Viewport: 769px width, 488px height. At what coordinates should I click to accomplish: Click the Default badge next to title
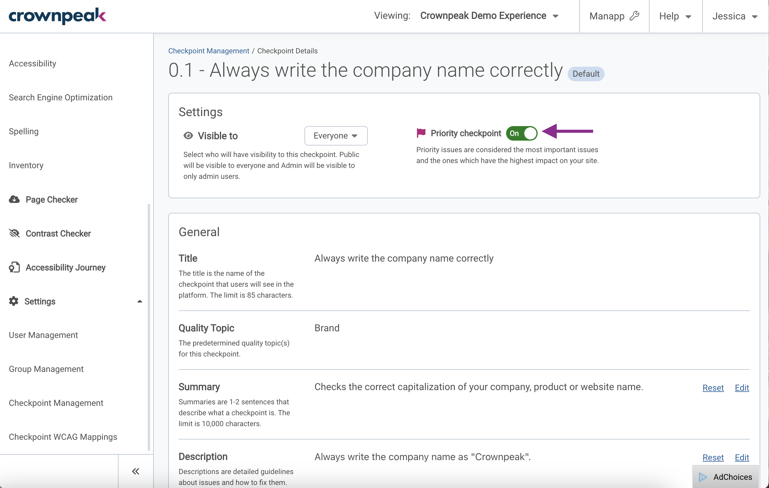pos(586,74)
